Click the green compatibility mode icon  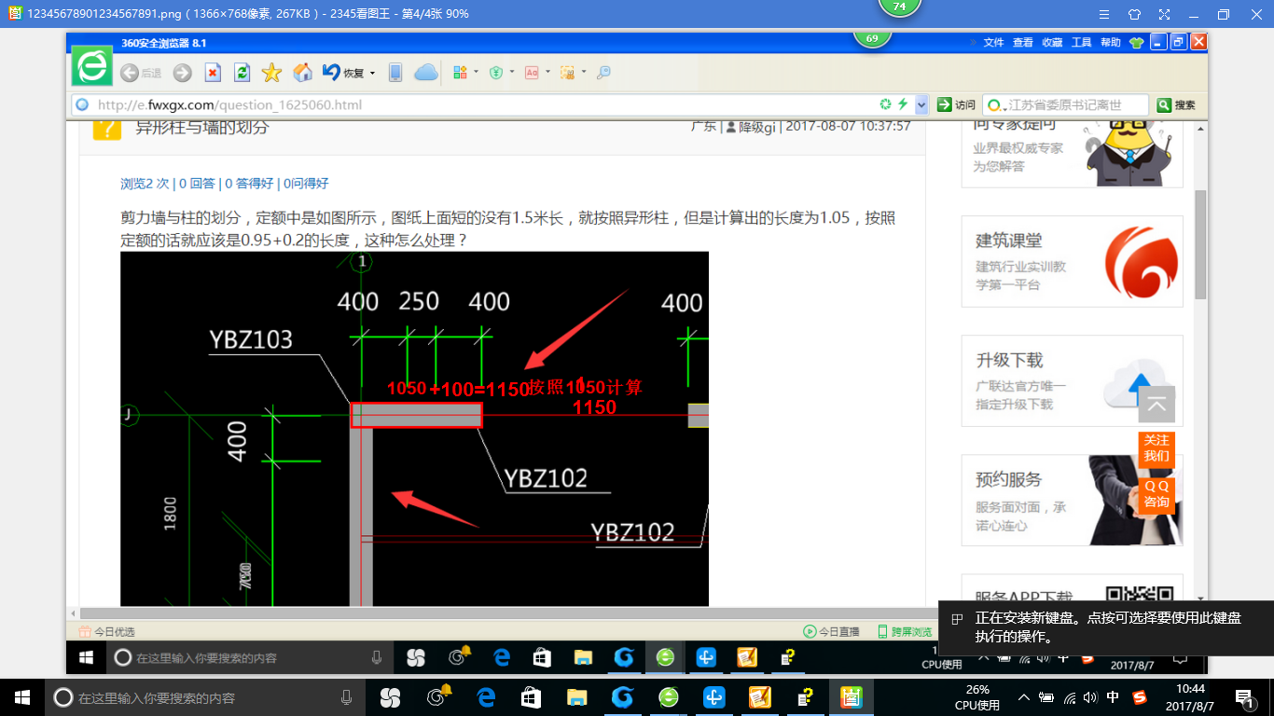pyautogui.click(x=886, y=104)
